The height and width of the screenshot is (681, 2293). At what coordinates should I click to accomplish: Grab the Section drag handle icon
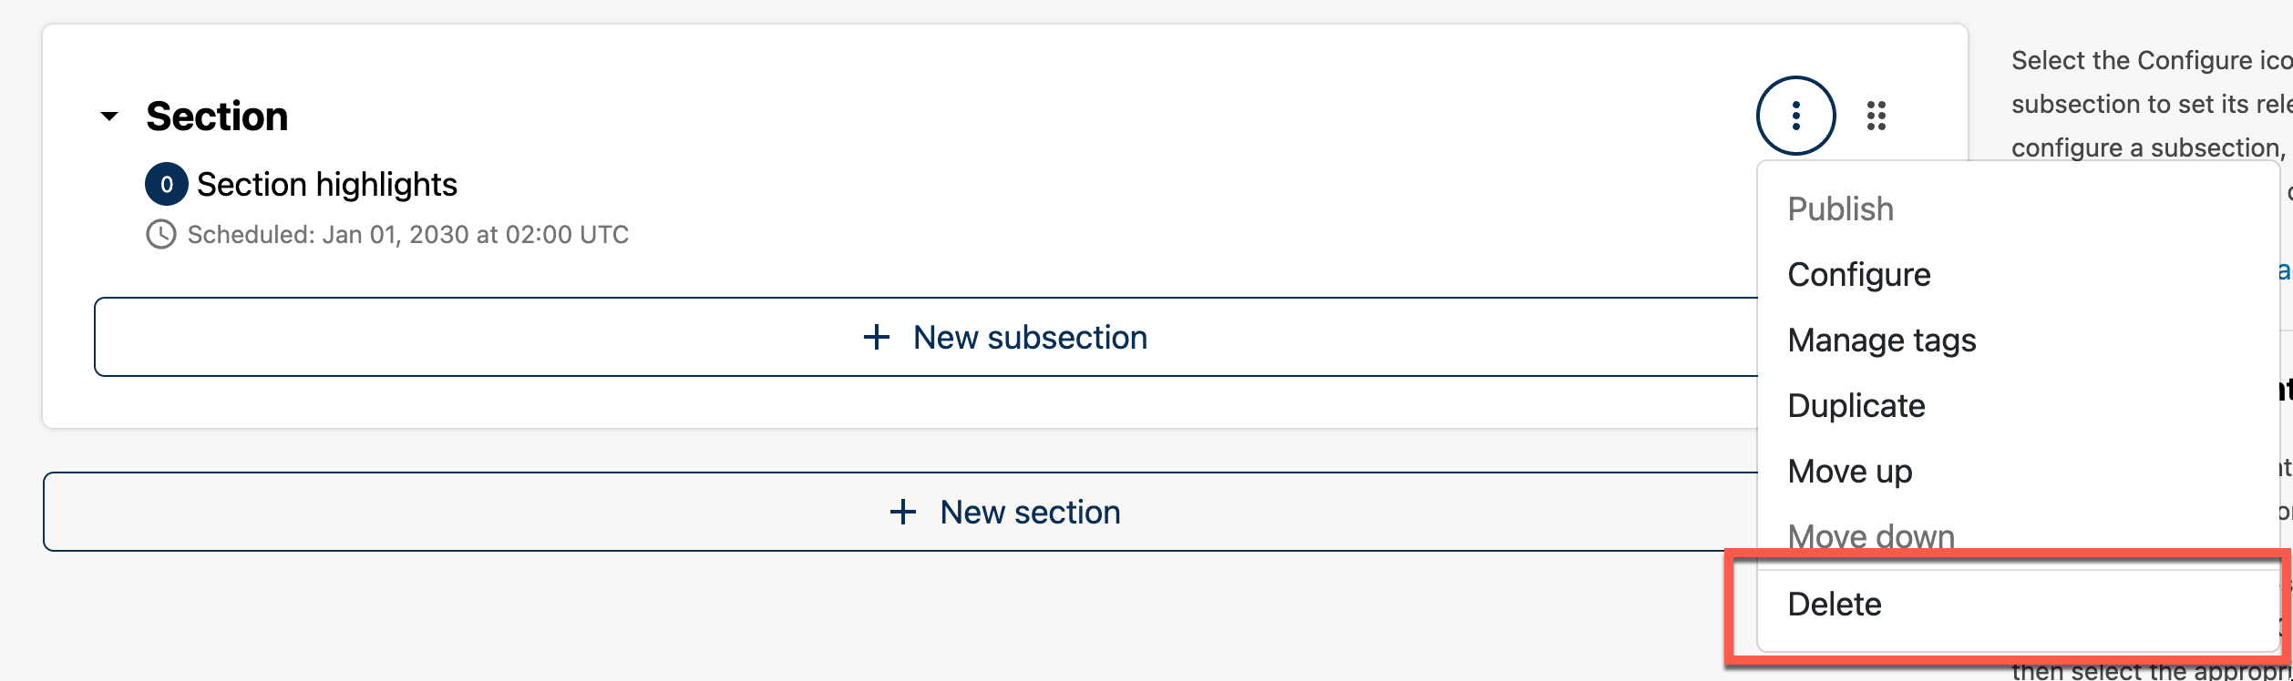pyautogui.click(x=1876, y=116)
